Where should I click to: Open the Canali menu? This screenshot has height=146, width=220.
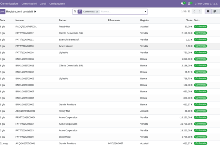[x=43, y=4]
